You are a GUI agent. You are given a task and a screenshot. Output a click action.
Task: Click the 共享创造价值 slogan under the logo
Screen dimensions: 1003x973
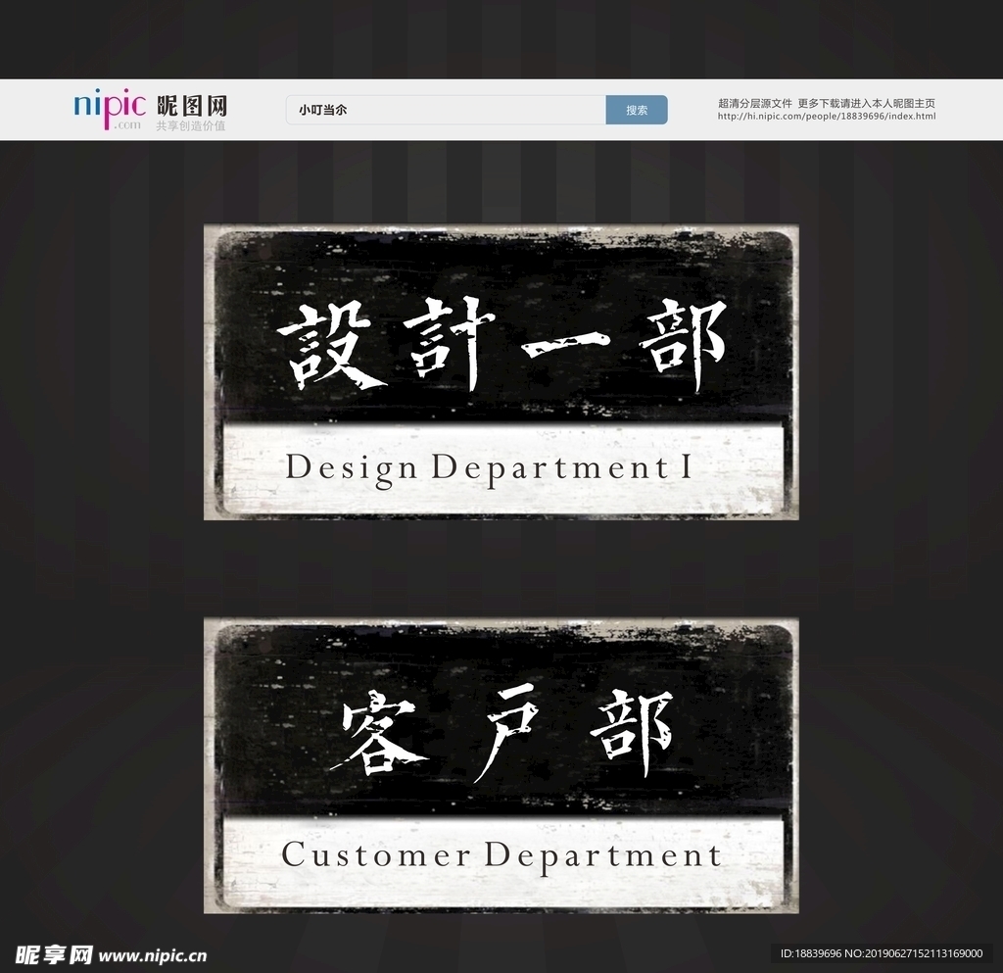click(x=191, y=126)
